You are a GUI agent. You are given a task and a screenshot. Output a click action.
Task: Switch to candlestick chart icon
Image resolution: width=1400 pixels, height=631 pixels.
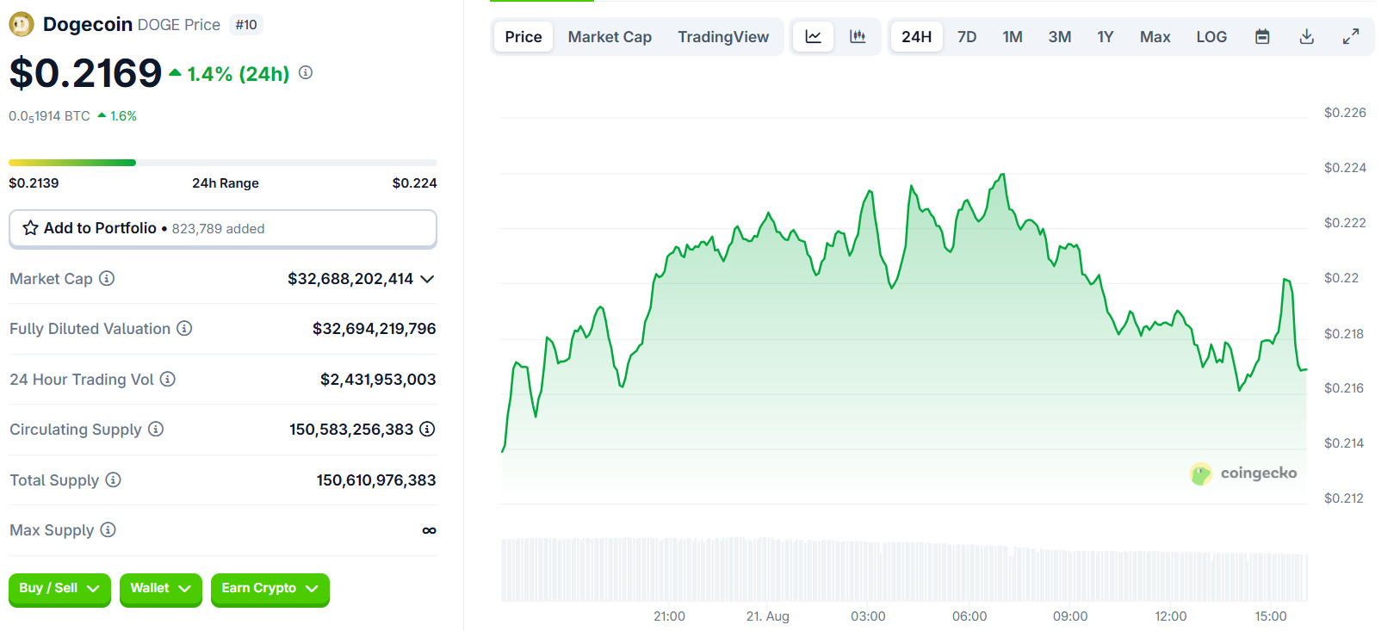point(858,37)
